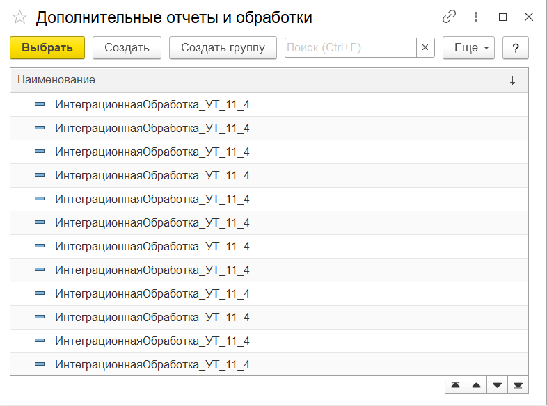Image resolution: width=547 pixels, height=406 pixels.
Task: Move down one page with down arrow button
Action: click(497, 385)
